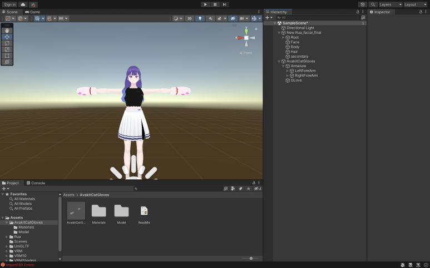Expand the Root object
The width and height of the screenshot is (430, 268).
[x=283, y=38]
